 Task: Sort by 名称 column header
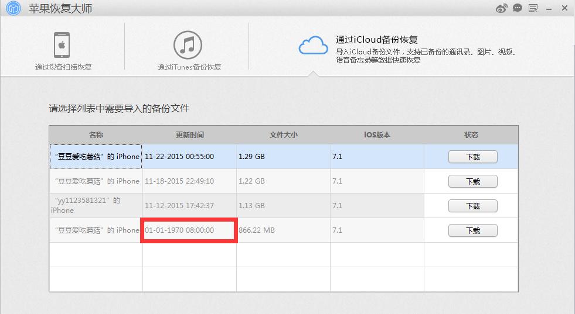pos(96,134)
